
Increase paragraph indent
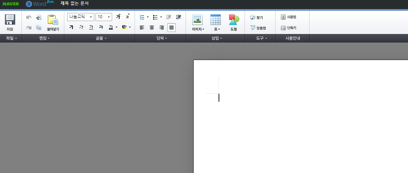pos(179,17)
